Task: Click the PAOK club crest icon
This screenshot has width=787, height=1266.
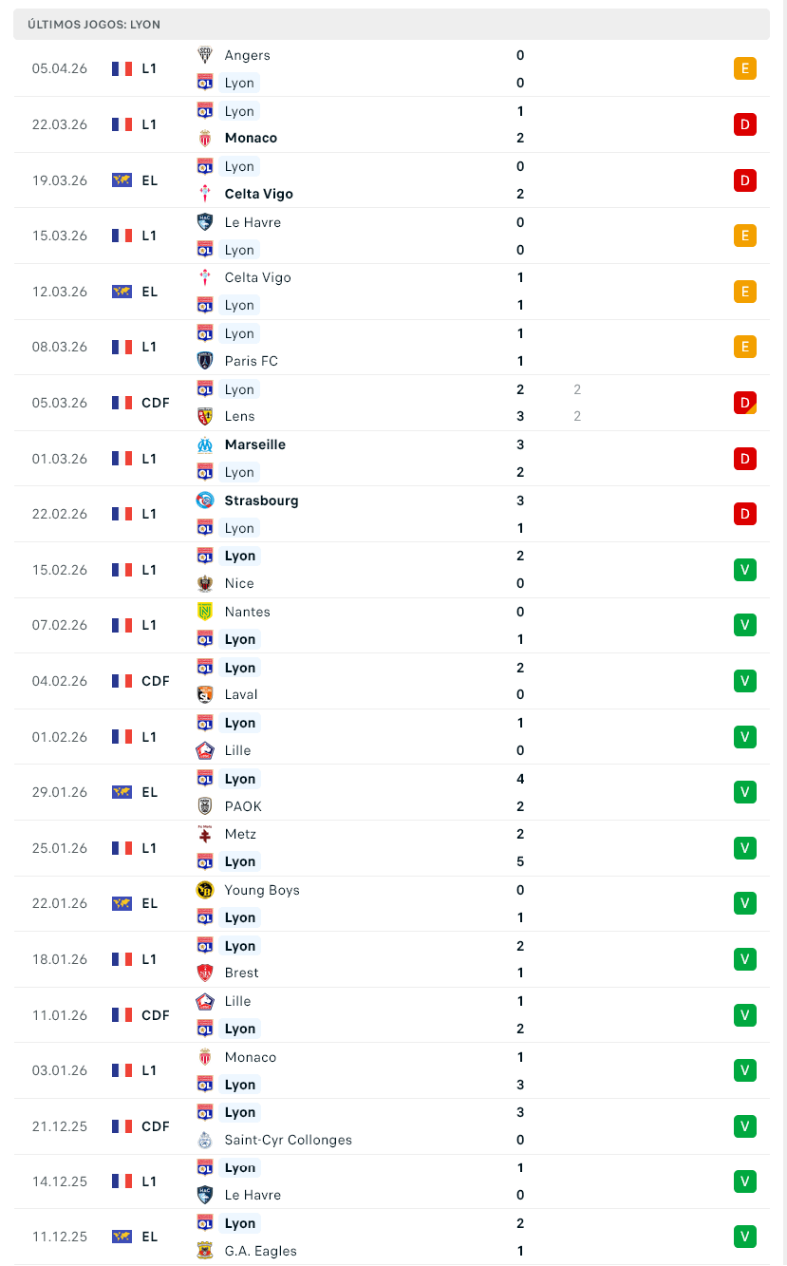Action: pos(204,806)
